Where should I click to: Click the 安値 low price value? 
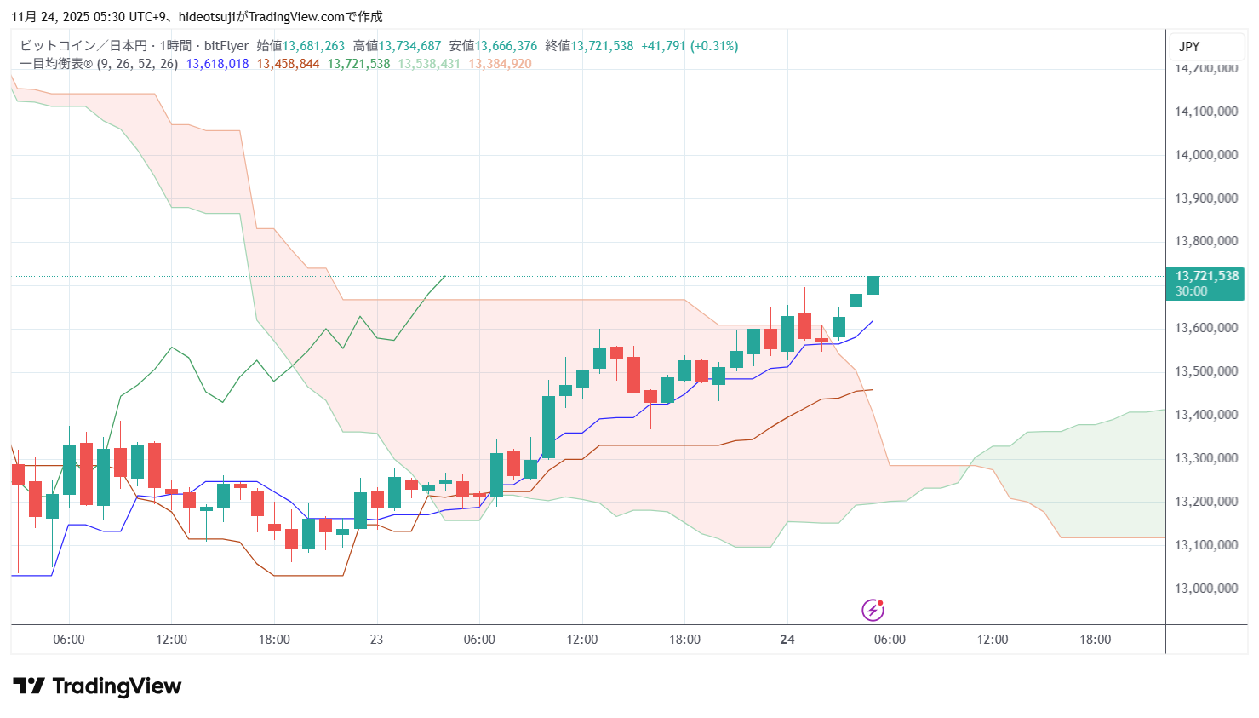pos(506,46)
